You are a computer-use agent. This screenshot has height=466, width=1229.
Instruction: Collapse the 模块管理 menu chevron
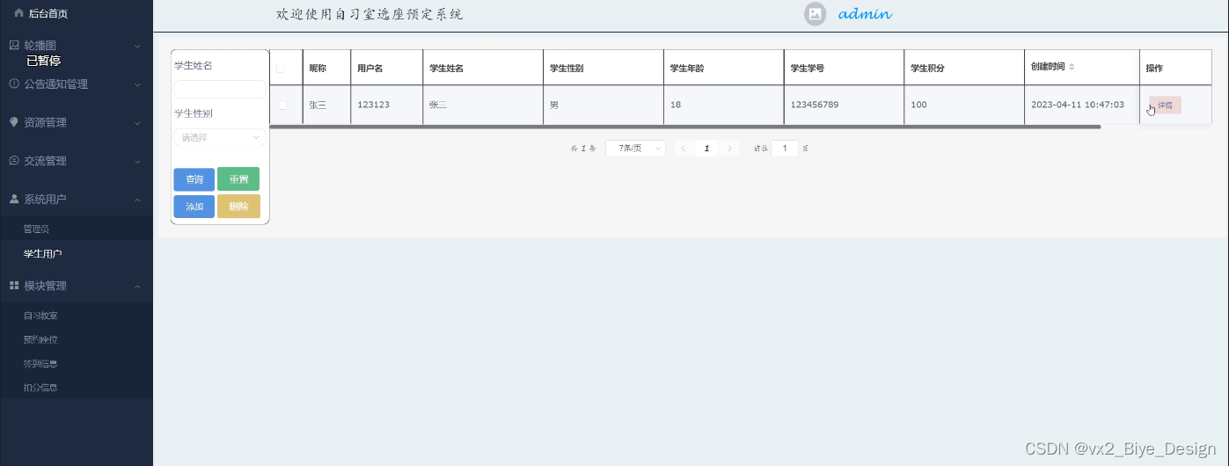click(x=137, y=286)
